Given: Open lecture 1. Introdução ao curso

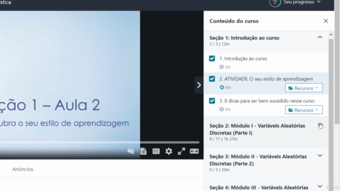Looking at the screenshot, I should click(243, 59).
